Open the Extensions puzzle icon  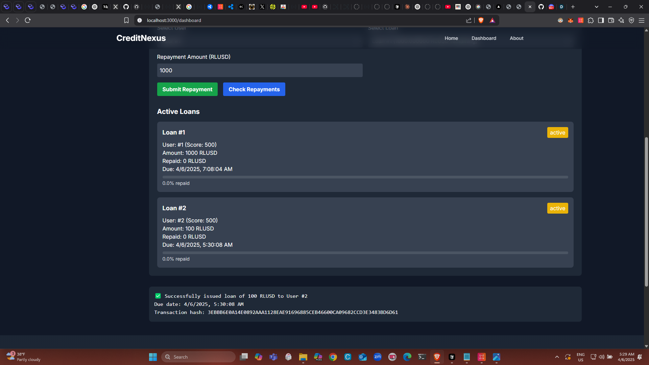click(591, 20)
